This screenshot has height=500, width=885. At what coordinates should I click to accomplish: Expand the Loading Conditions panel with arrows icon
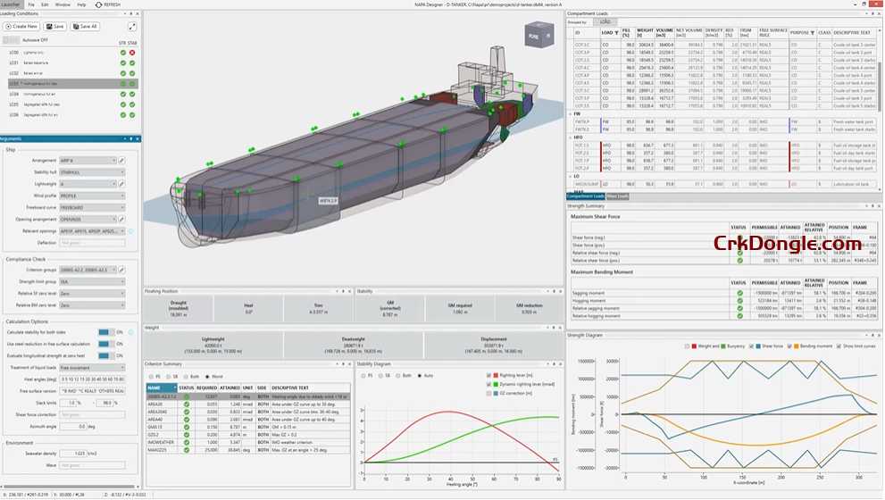pyautogui.click(x=132, y=26)
